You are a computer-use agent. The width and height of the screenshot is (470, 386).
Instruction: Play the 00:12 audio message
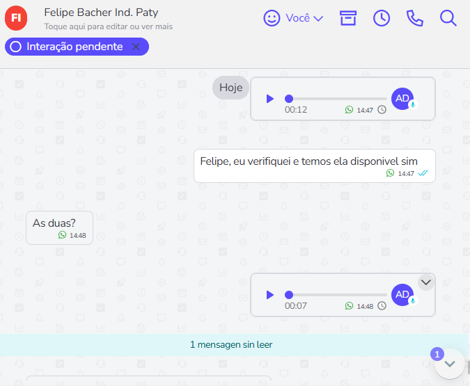click(270, 99)
